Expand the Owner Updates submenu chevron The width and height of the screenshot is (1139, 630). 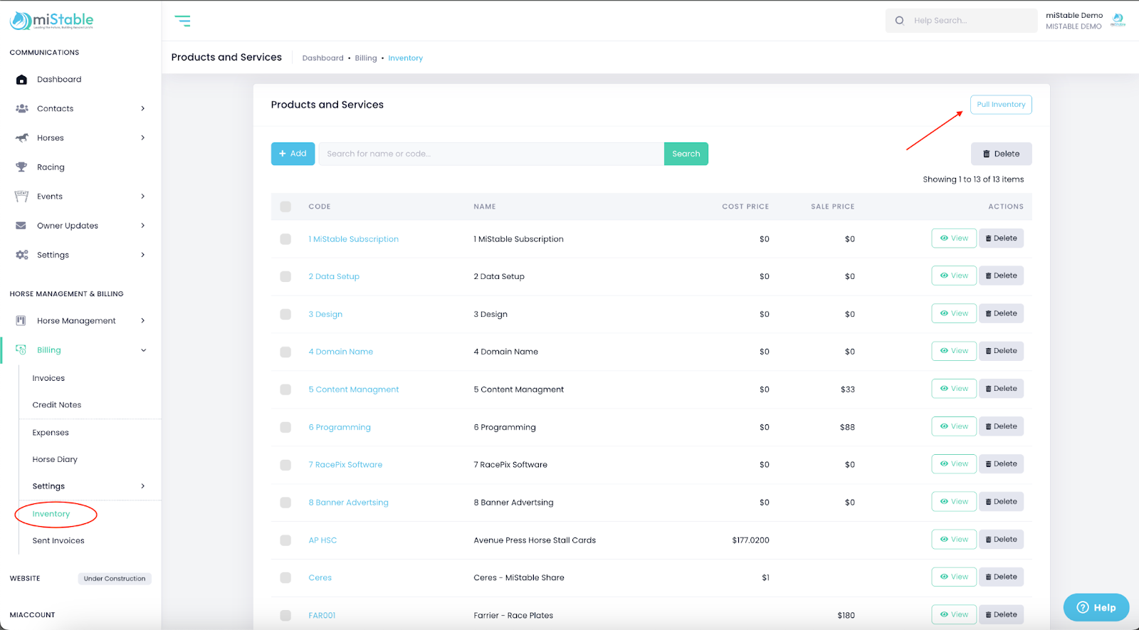tap(143, 226)
